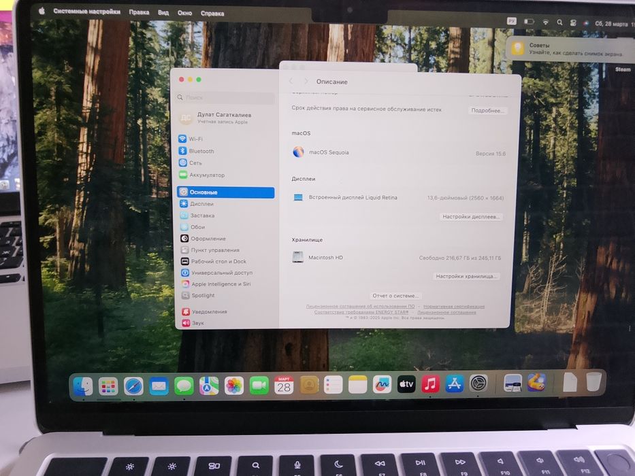Open Универсальный доступ in the sidebar

click(216, 273)
